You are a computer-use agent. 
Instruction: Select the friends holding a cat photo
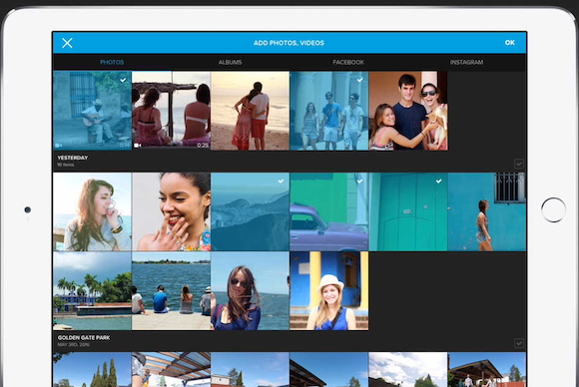408,111
